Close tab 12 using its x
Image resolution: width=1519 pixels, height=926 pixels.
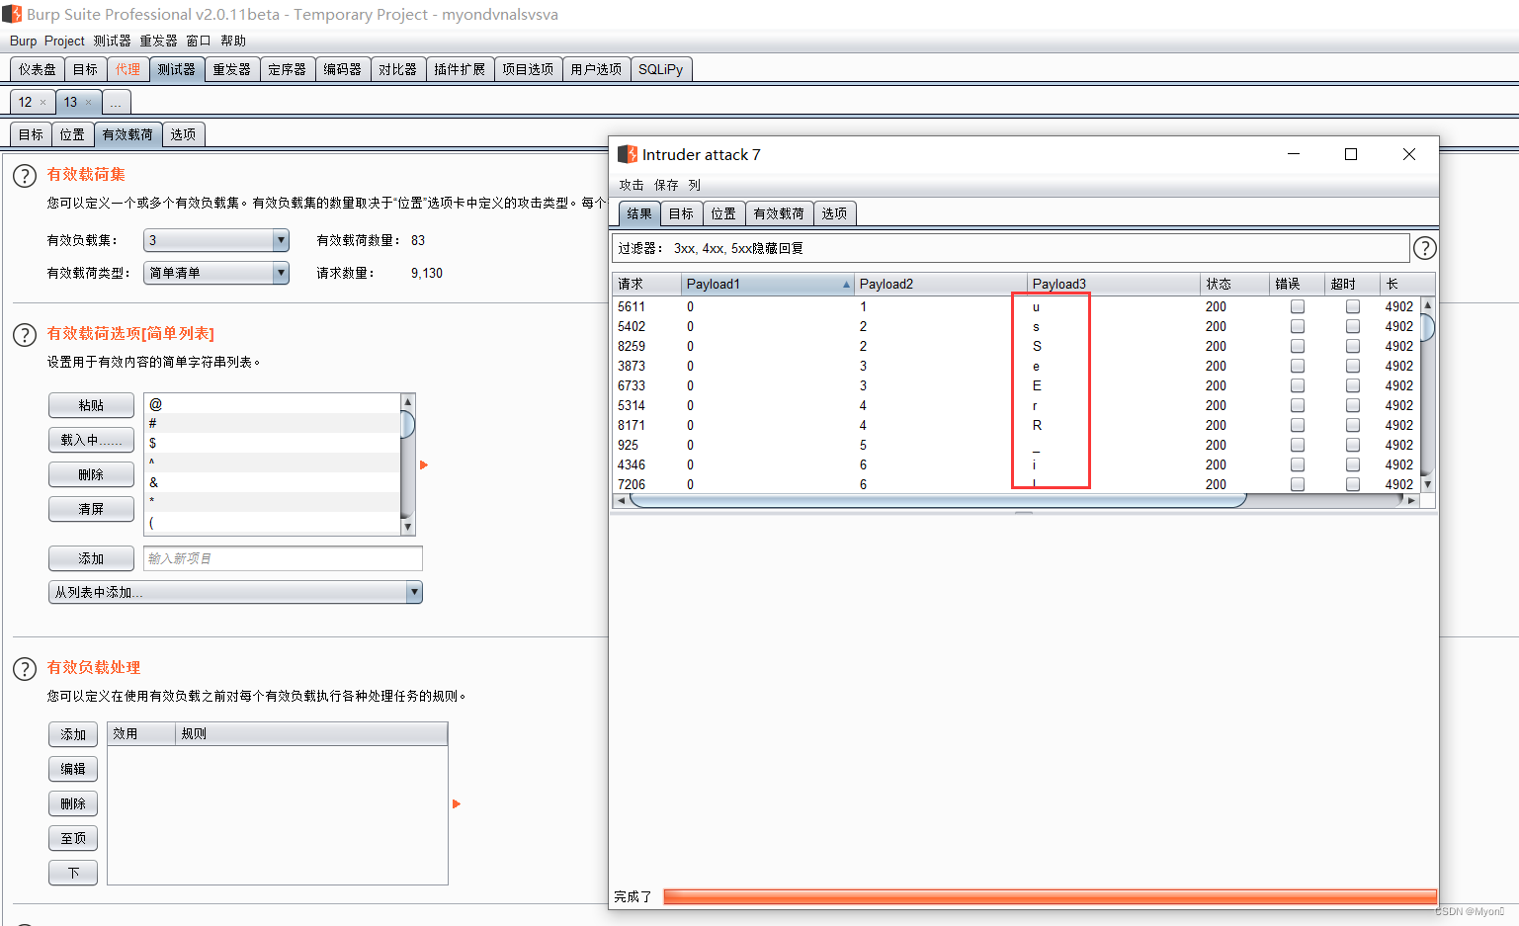tap(42, 102)
